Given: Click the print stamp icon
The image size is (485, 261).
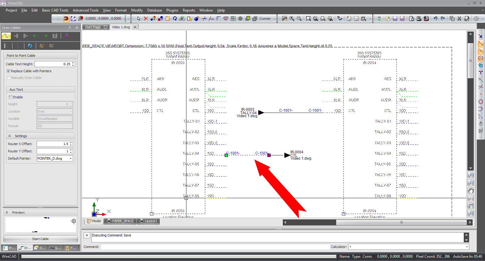Looking at the screenshot, I should 419,19.
